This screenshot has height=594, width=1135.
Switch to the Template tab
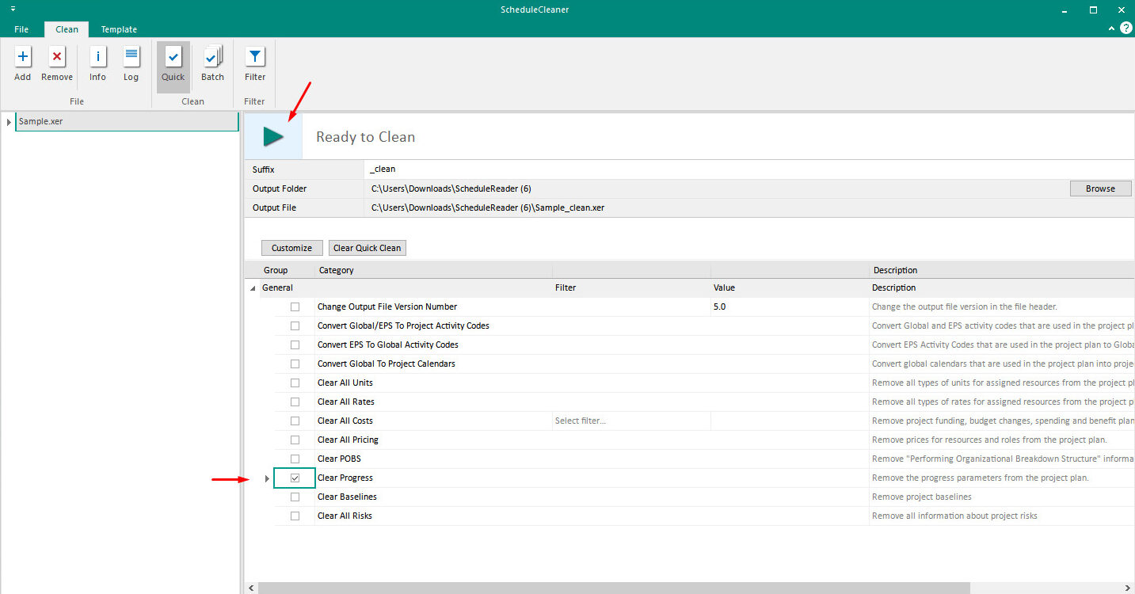click(x=119, y=29)
